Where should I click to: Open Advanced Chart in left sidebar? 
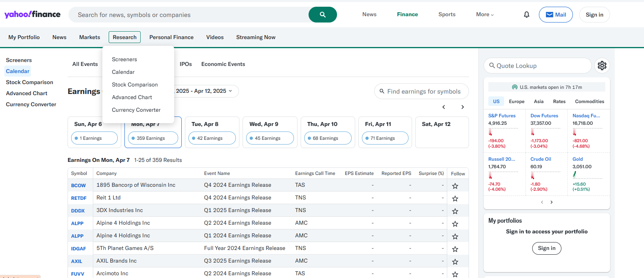(x=26, y=93)
